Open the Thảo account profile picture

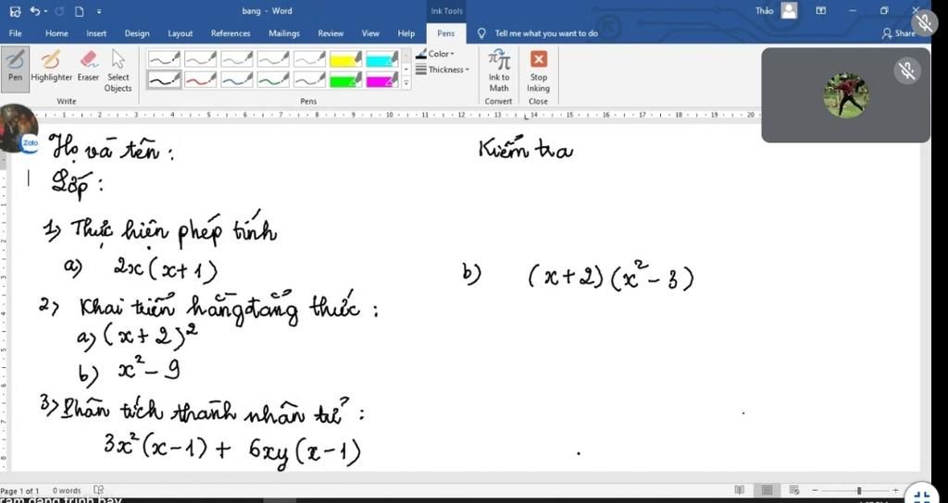tap(789, 10)
